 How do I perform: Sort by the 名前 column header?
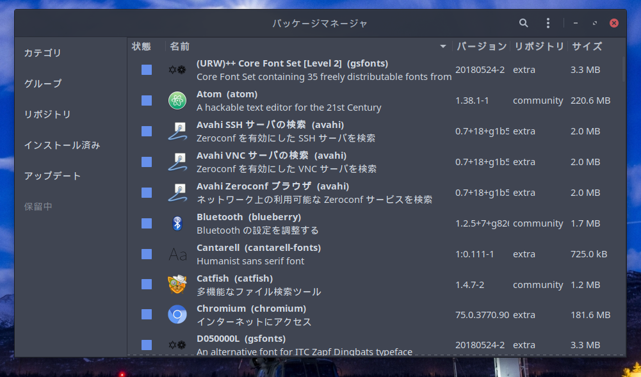tap(180, 47)
